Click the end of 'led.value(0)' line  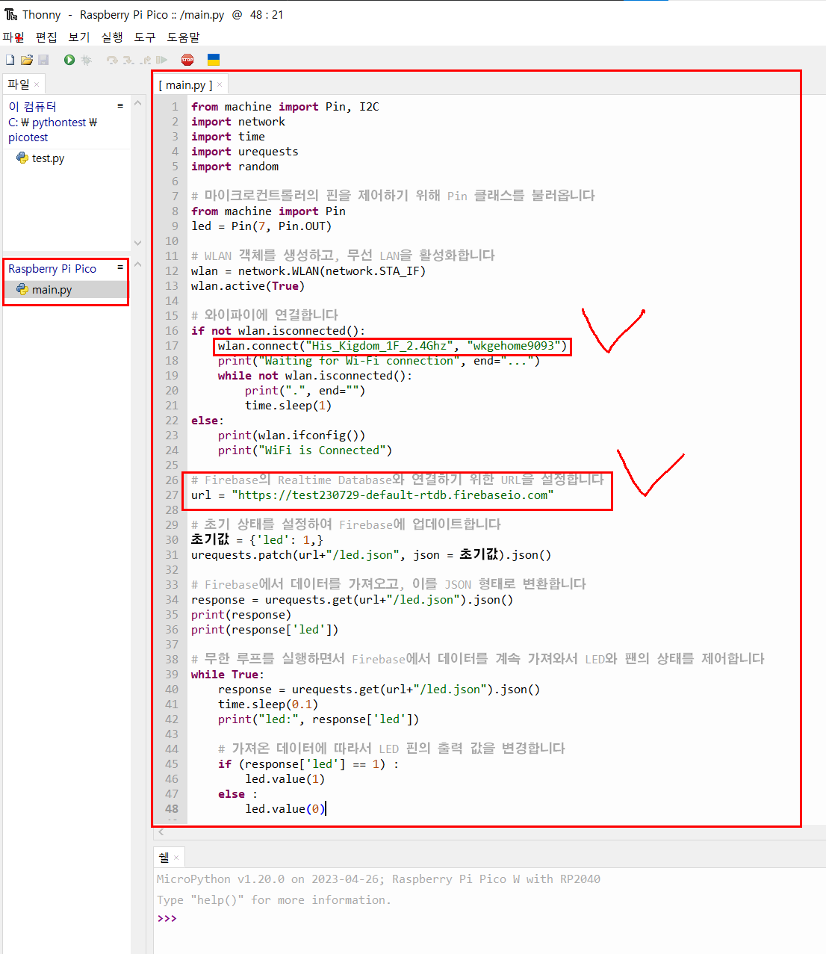(325, 809)
